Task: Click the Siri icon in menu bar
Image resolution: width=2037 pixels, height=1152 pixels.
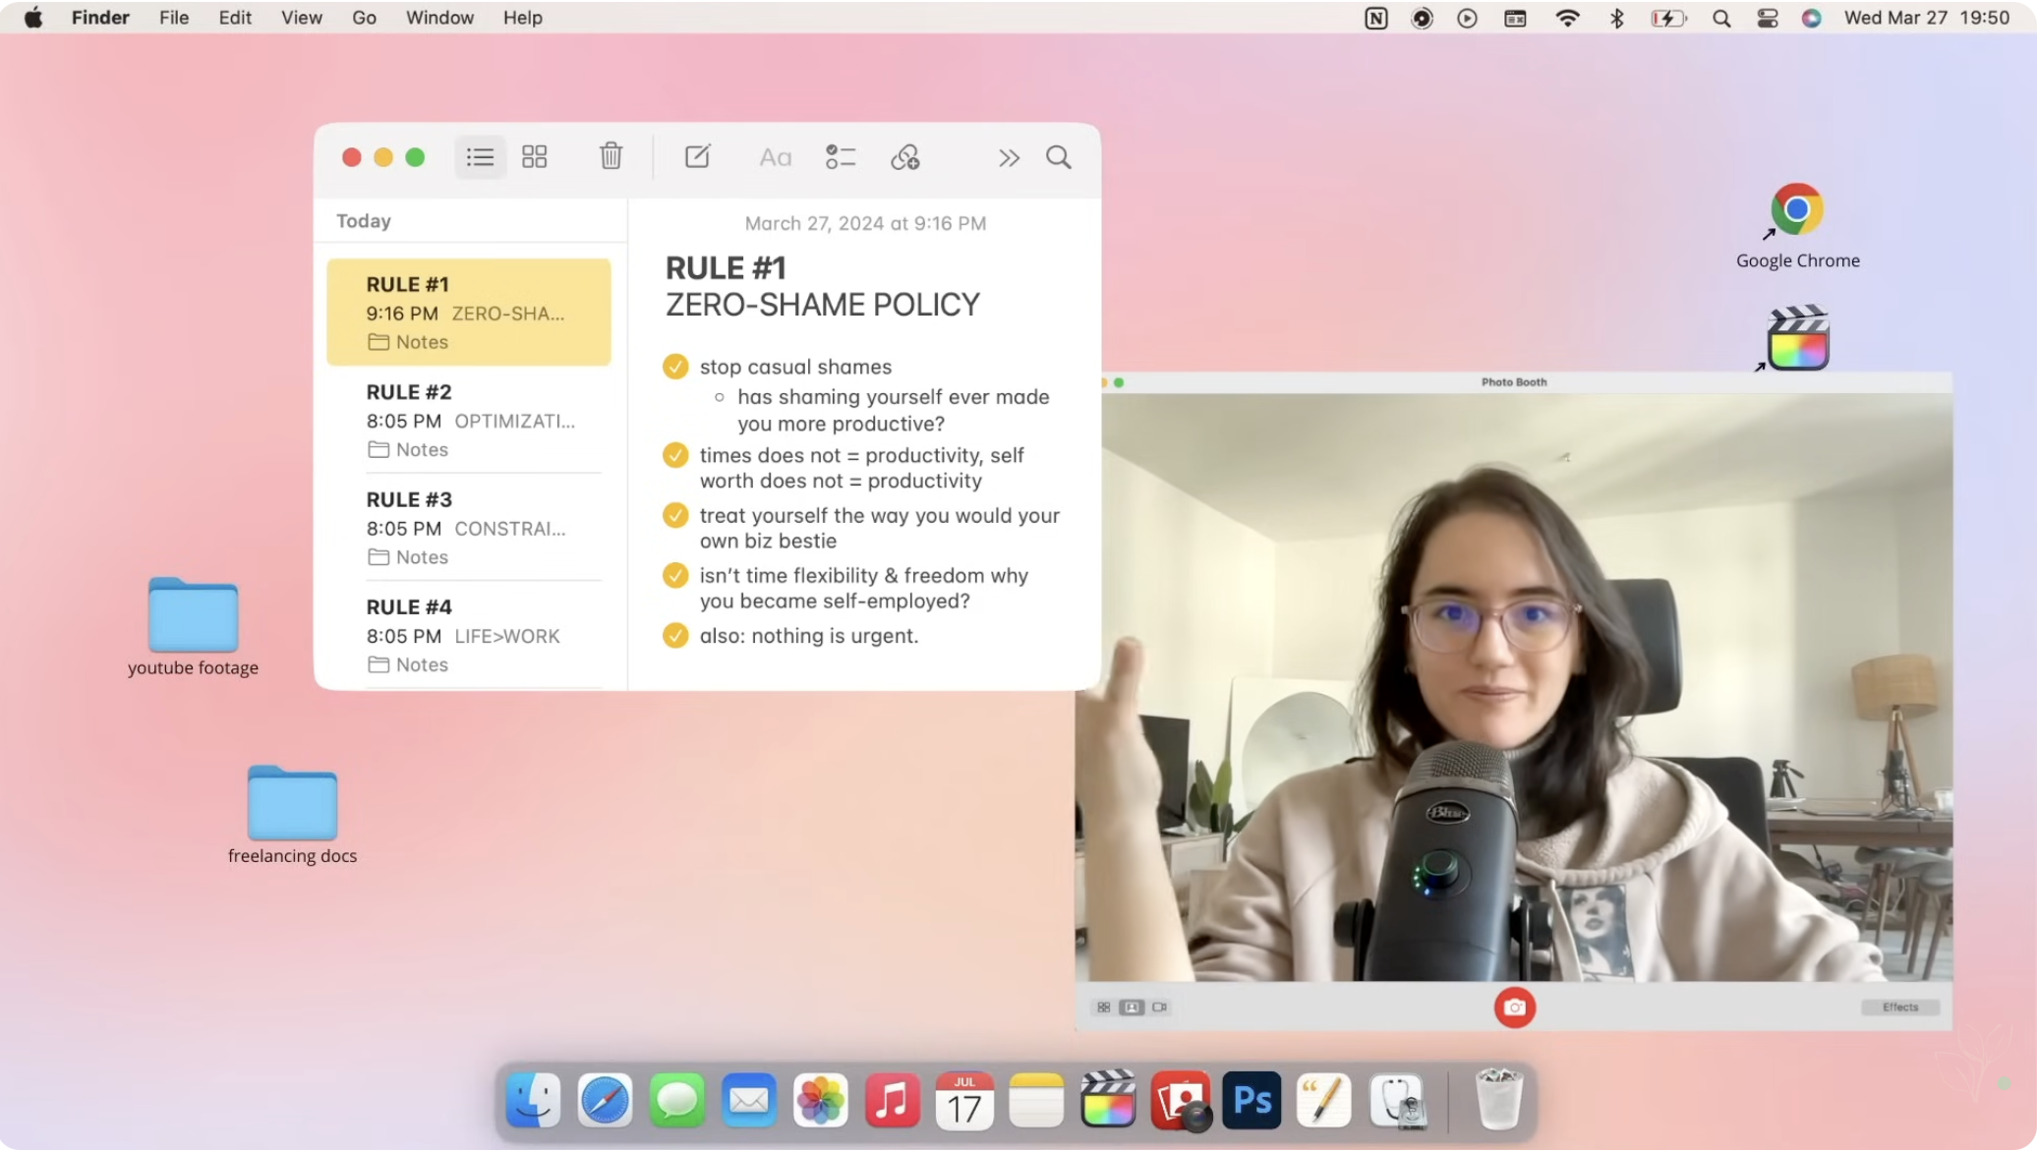Action: tap(1811, 18)
